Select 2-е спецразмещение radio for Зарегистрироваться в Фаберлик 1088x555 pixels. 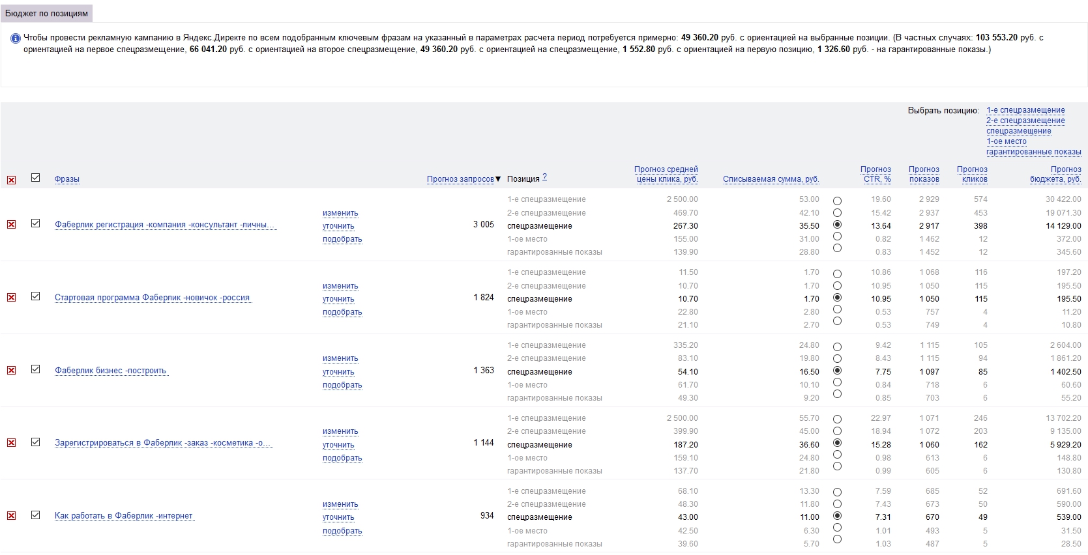pyautogui.click(x=837, y=431)
